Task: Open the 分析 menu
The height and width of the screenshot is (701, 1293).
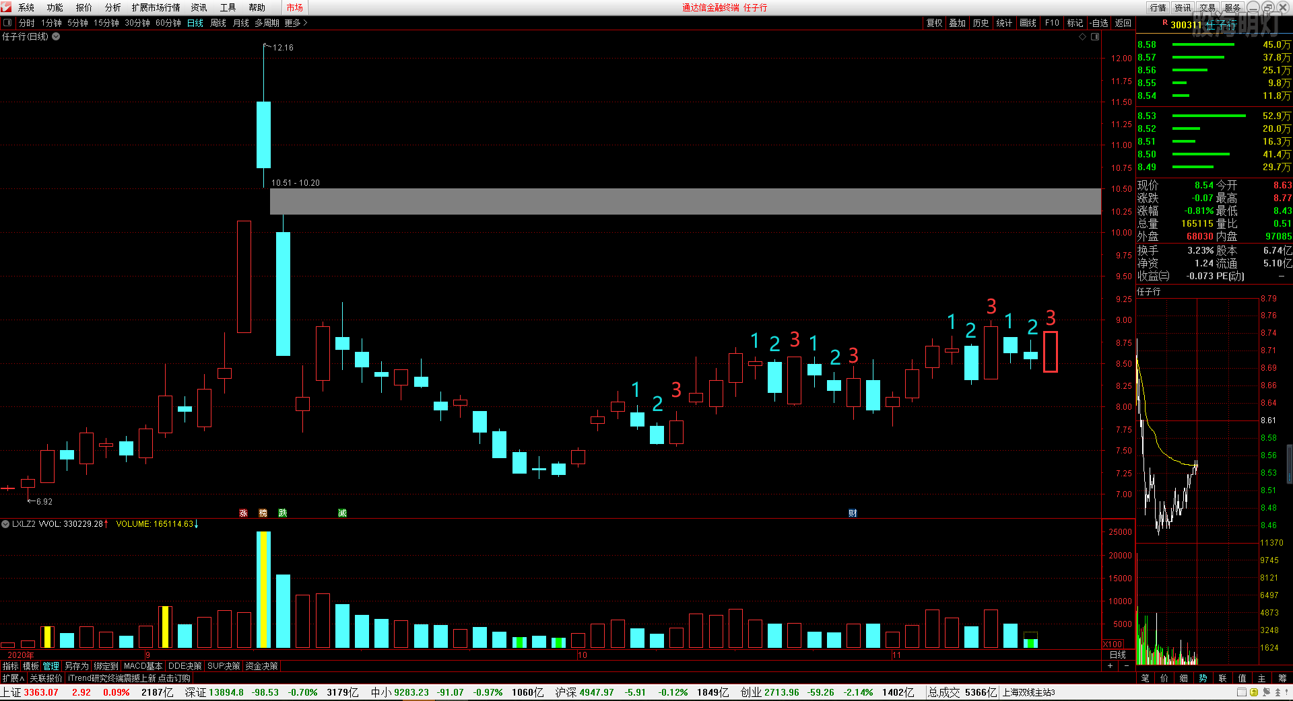Action: pos(113,7)
